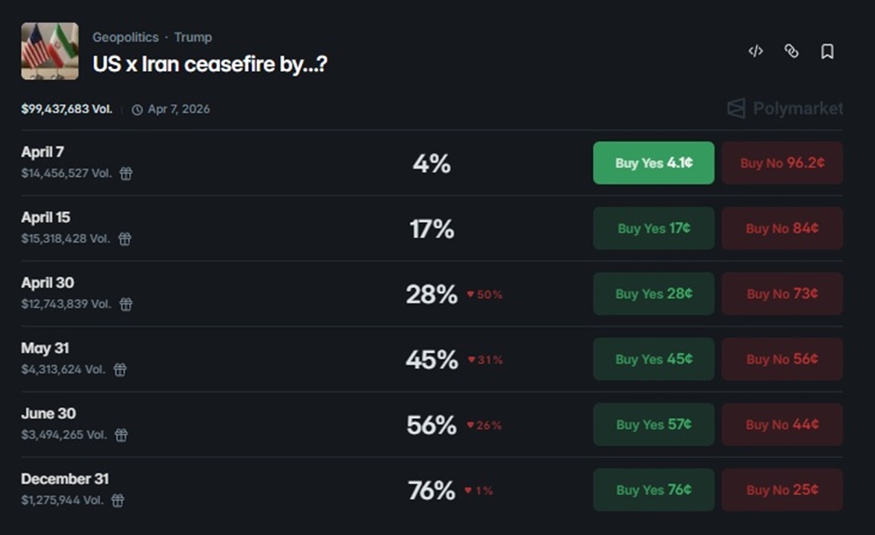This screenshot has width=875, height=535.
Task: Bookmark this ceasefire market
Action: click(x=827, y=51)
